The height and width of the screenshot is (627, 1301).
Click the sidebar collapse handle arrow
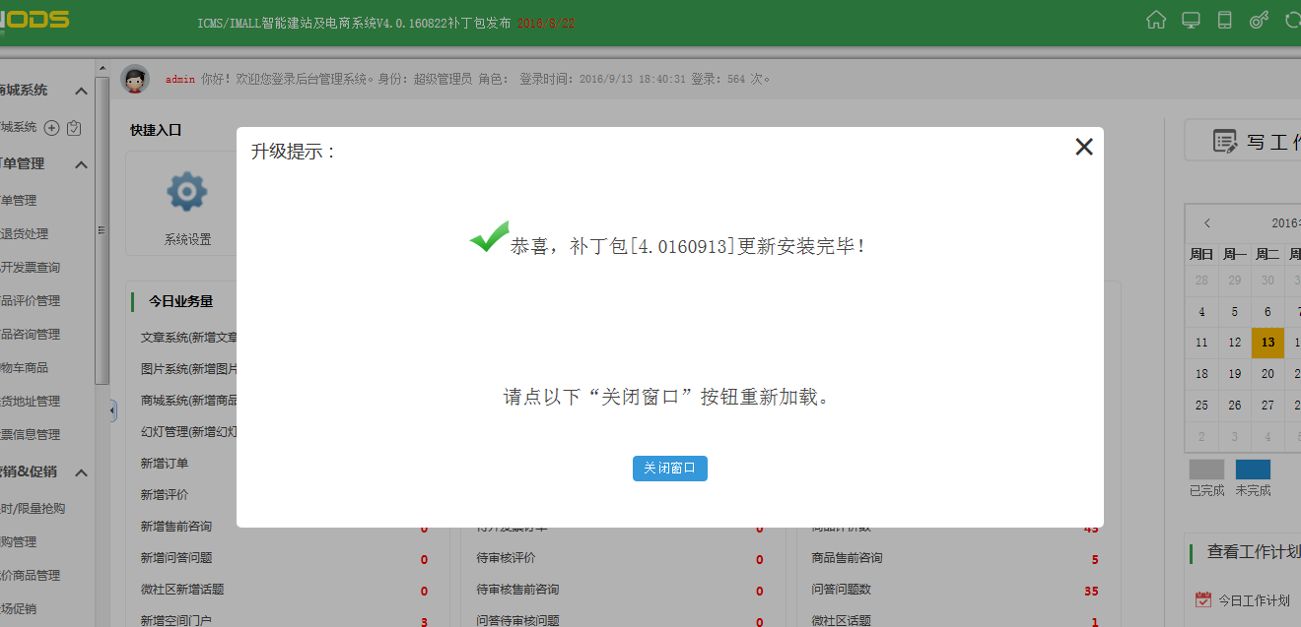(113, 409)
